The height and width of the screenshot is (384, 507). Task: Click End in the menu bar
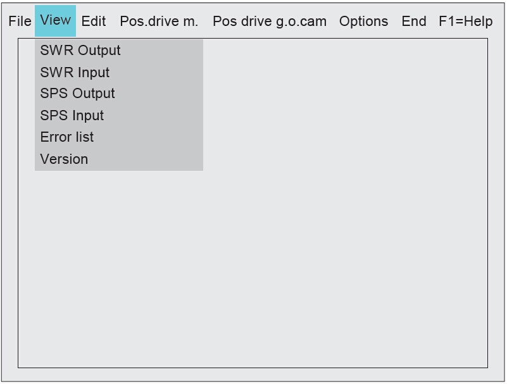[x=413, y=22]
